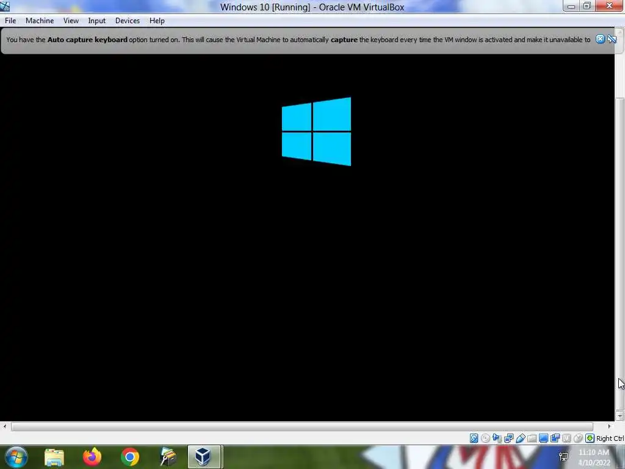Open the View menu
This screenshot has height=469, width=625.
[71, 21]
